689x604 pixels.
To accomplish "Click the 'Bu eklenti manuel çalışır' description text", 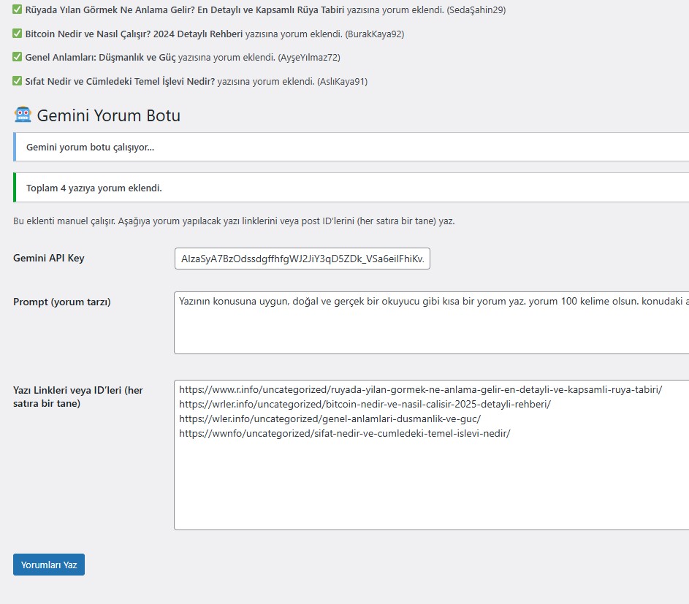I will tap(234, 221).
